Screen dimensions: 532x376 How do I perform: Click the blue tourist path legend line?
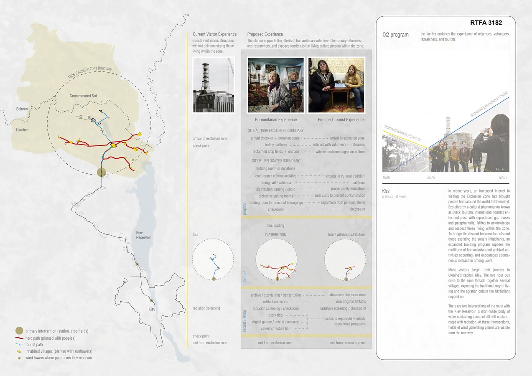(x=19, y=345)
